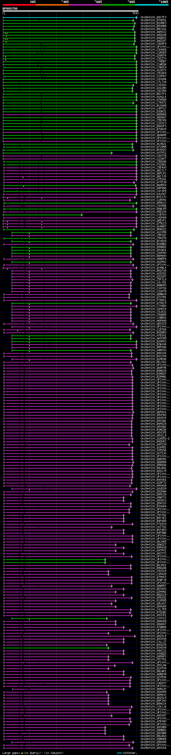Click hit UniRef100_Q5ARD2
The height and width of the screenshot is (755, 171).
pos(153,247)
